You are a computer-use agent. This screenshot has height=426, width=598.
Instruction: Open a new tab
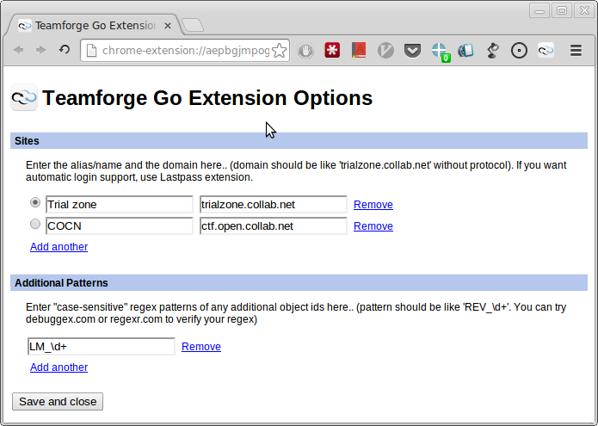point(193,26)
